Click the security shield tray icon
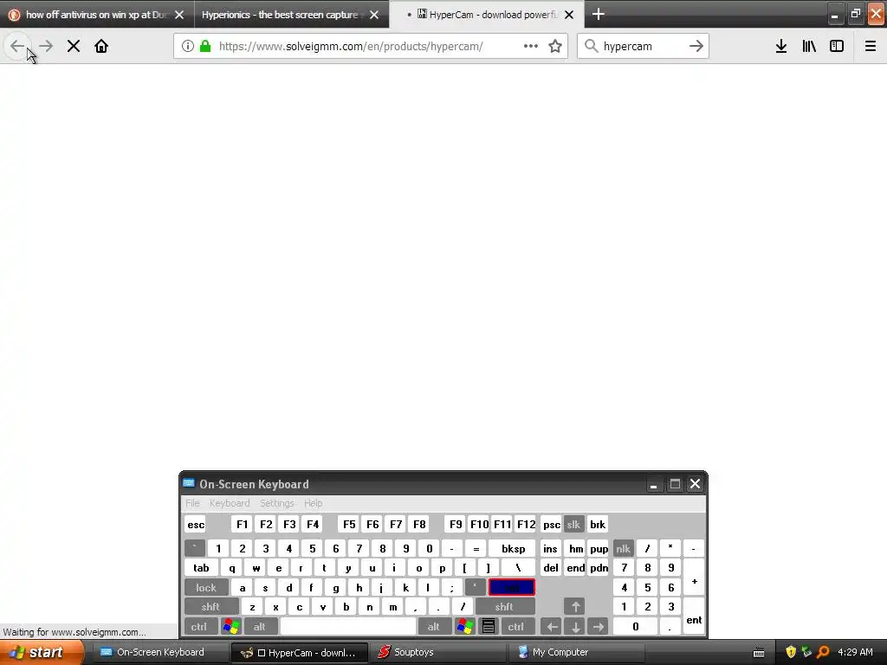 point(790,652)
